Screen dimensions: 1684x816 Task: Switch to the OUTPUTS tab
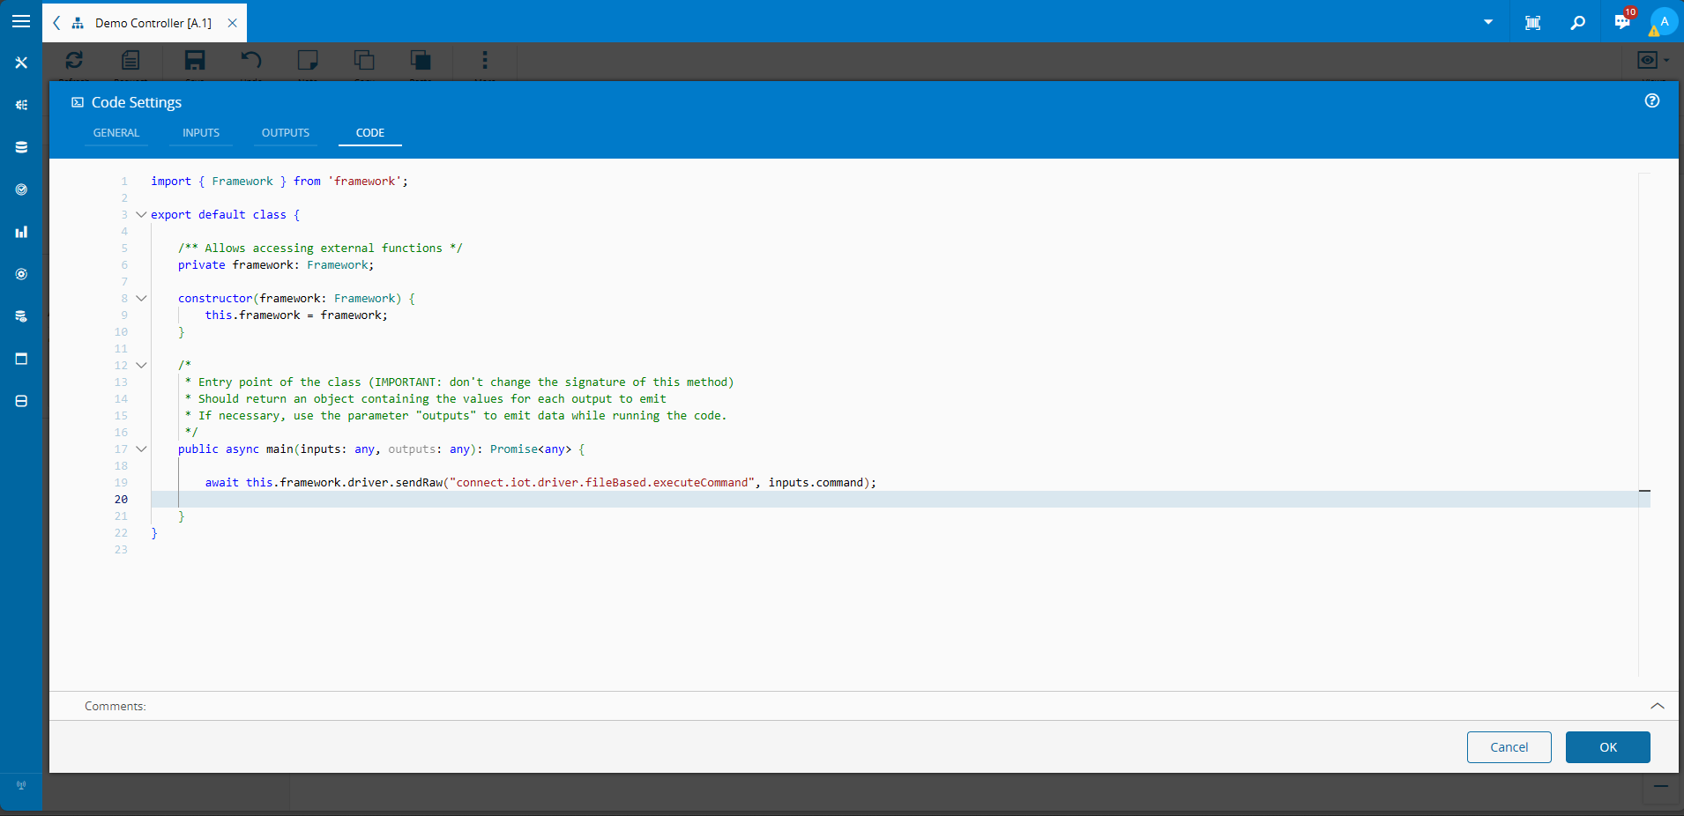point(286,133)
